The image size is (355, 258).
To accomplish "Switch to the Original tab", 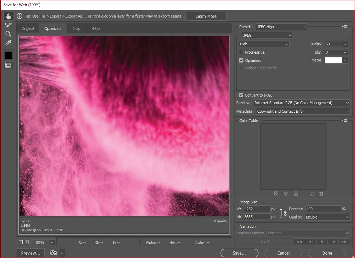I will point(27,29).
